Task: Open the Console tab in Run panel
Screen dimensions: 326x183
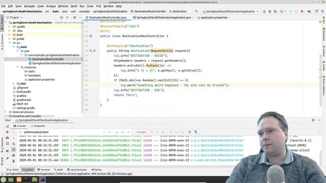Action: pyautogui.click(x=19, y=126)
